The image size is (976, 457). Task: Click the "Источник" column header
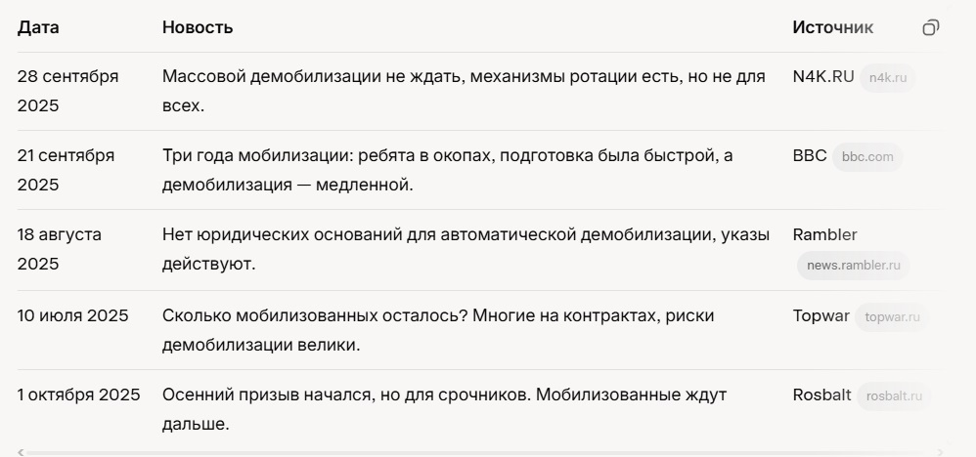click(x=832, y=27)
